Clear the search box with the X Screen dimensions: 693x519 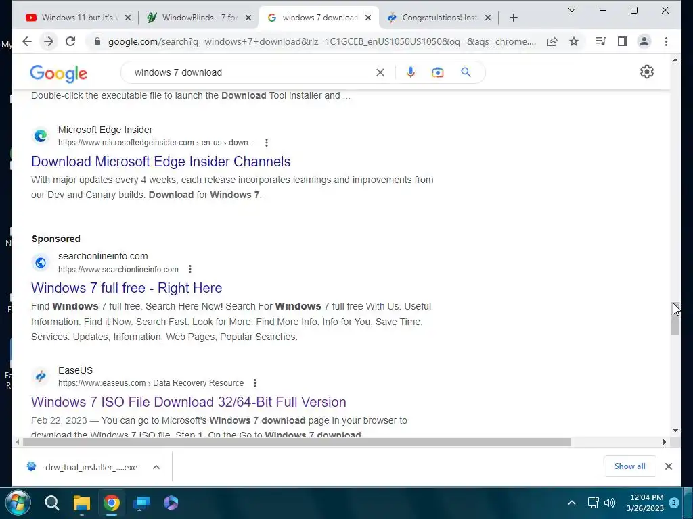coord(380,72)
